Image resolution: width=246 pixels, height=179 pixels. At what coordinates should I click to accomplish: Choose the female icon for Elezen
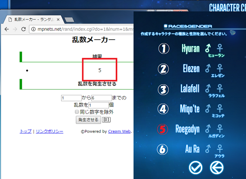tap(219, 68)
